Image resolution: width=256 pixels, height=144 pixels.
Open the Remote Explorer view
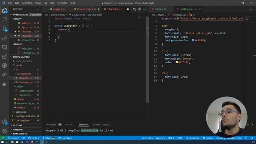(x=4, y=47)
